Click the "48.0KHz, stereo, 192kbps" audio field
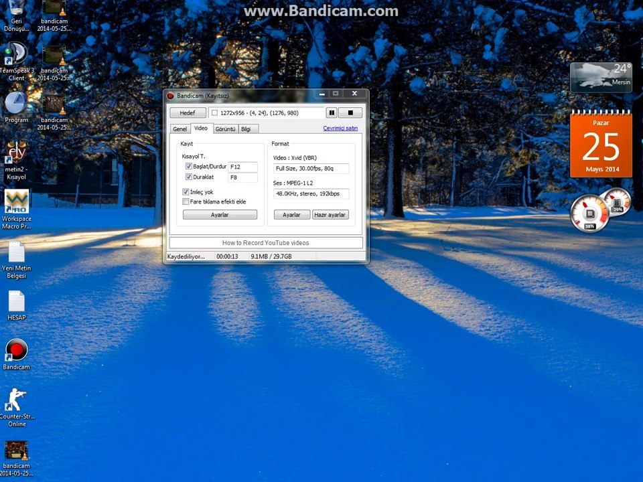This screenshot has width=643, height=482. pos(311,194)
